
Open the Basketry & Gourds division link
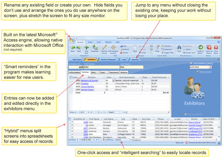tap(89, 80)
